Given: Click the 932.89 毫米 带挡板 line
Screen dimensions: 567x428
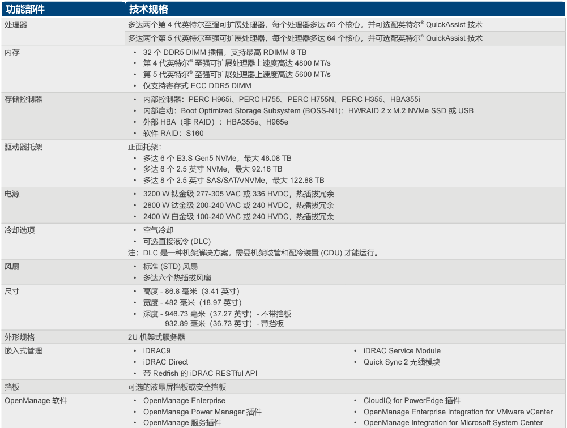Looking at the screenshot, I should click(224, 323).
